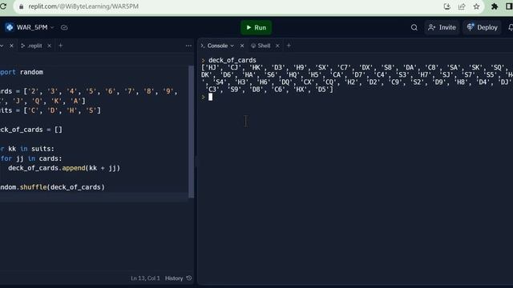Screen dimensions: 513x288
Task: Open the browser extensions puzzle icon
Action: click(x=495, y=6)
